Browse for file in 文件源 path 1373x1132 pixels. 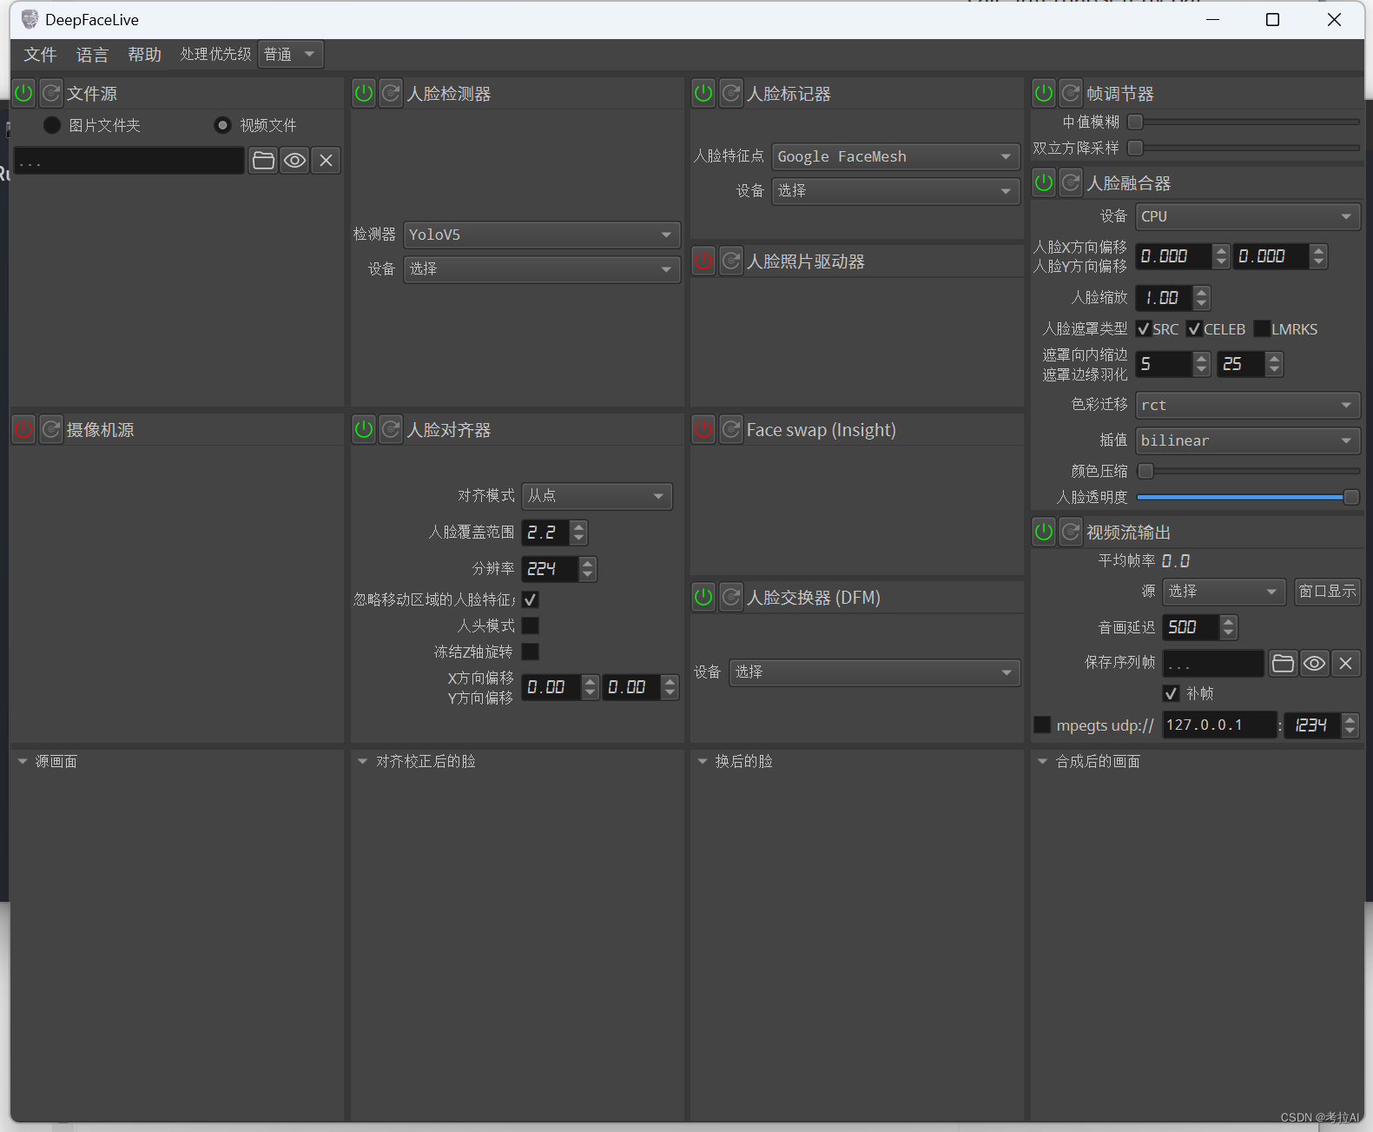pos(263,160)
